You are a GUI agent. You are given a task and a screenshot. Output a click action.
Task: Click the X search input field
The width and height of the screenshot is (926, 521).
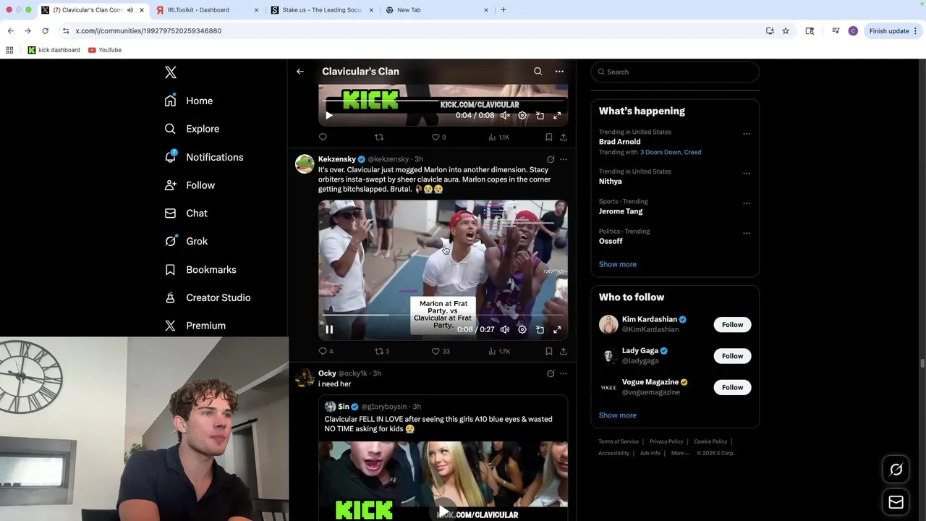[675, 72]
